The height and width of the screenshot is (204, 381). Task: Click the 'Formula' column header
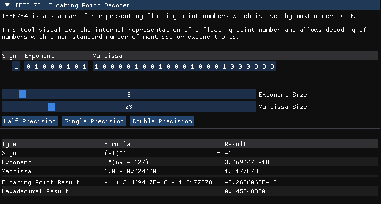pyautogui.click(x=118, y=144)
